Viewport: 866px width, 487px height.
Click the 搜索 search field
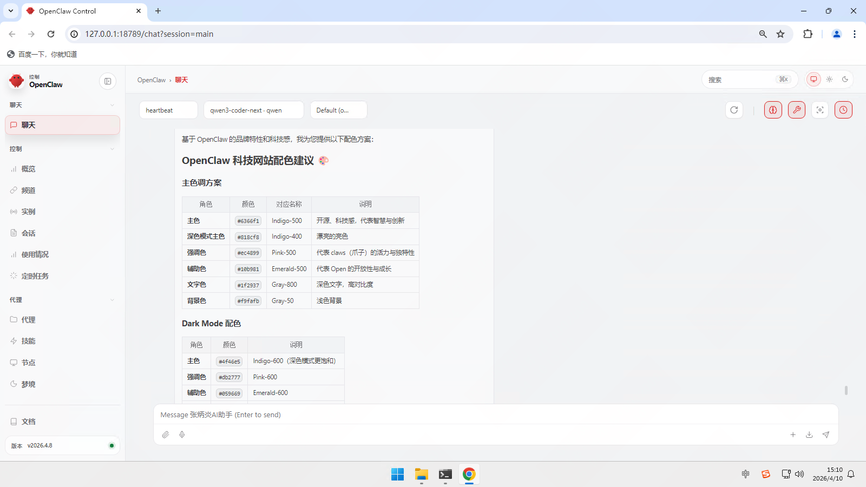750,80
